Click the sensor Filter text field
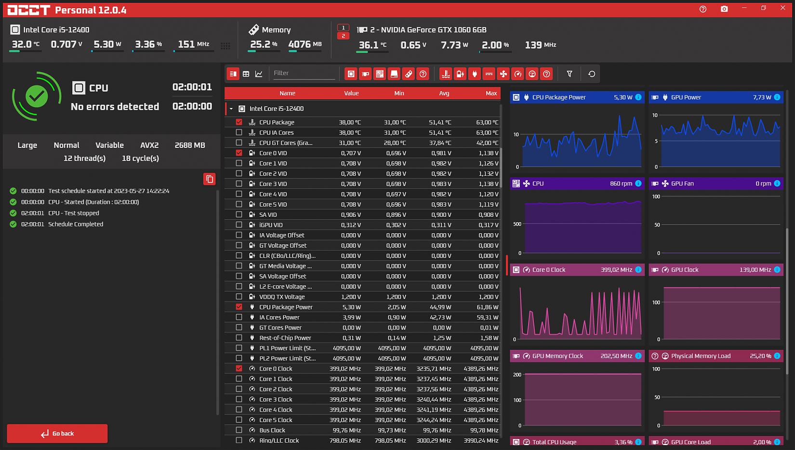The image size is (795, 450). click(x=304, y=73)
